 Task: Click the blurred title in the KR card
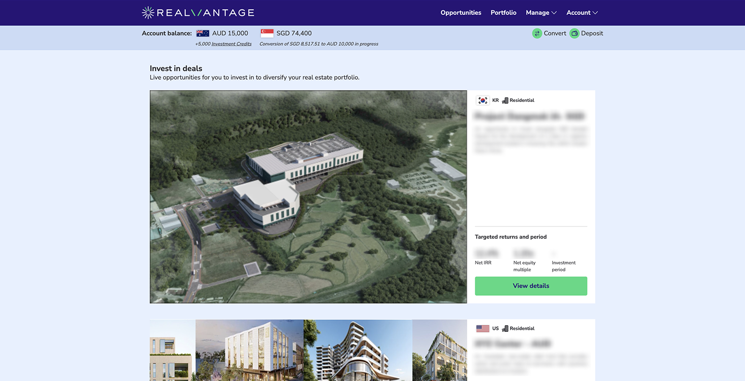529,117
